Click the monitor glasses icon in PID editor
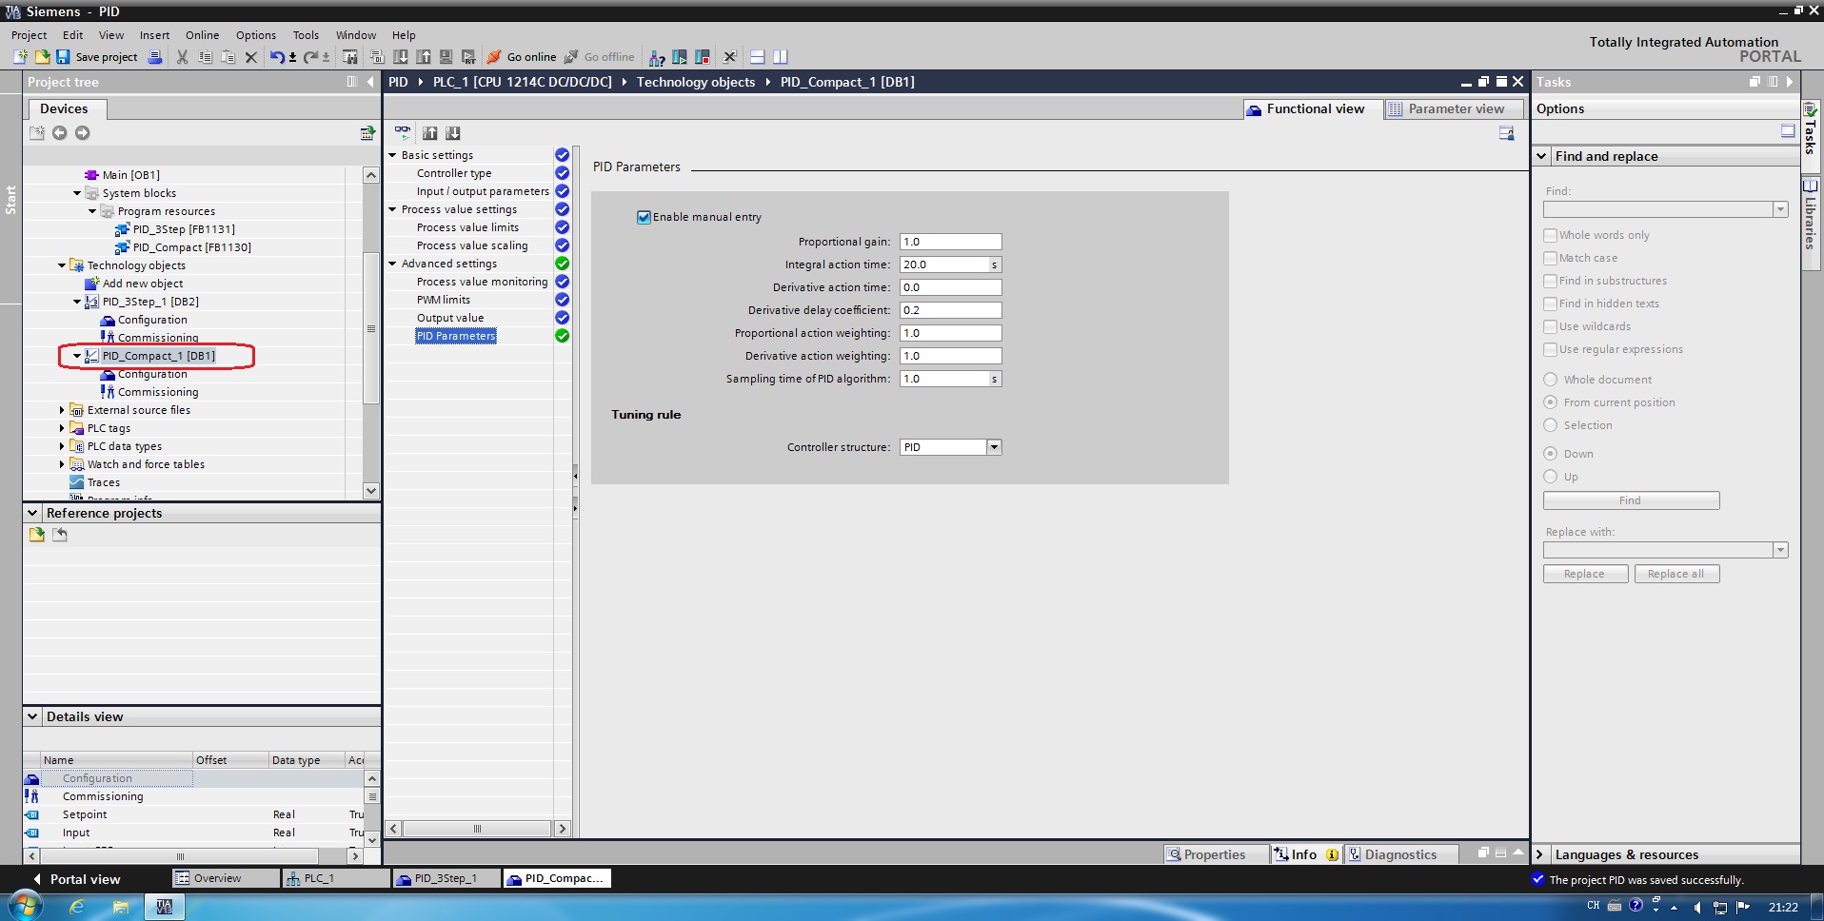The height and width of the screenshot is (921, 1824). click(x=403, y=132)
